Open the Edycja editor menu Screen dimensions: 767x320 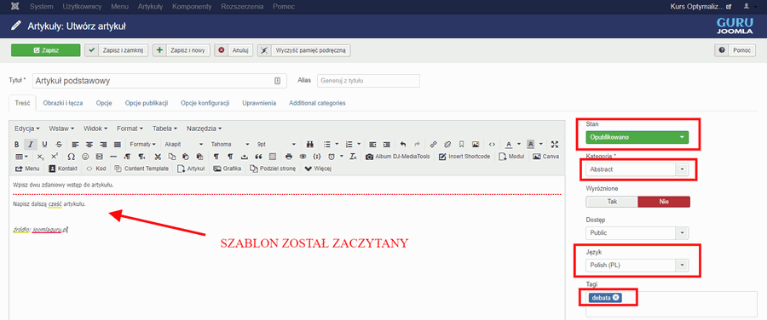(27, 129)
